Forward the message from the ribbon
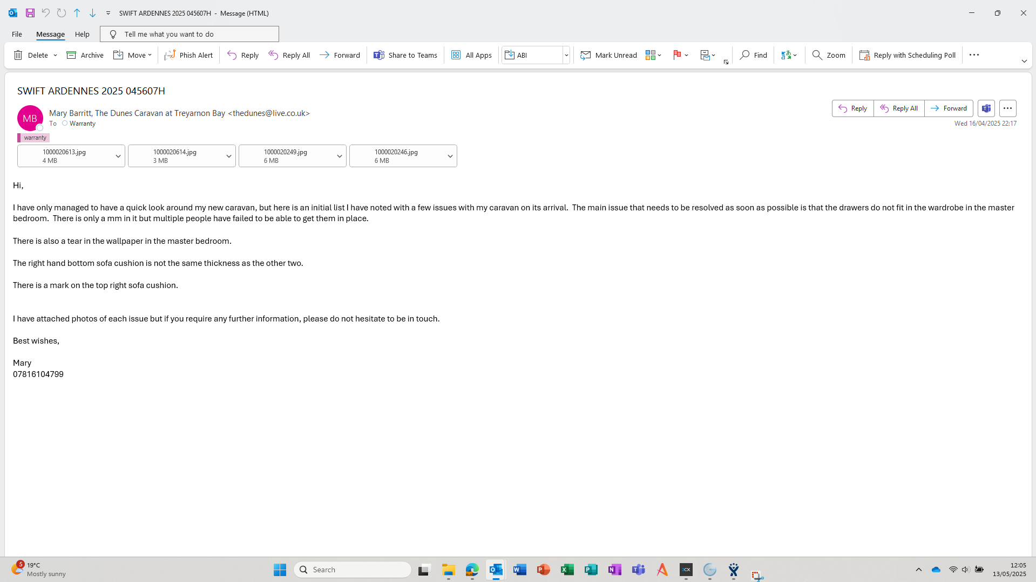Image resolution: width=1036 pixels, height=582 pixels. (x=340, y=55)
